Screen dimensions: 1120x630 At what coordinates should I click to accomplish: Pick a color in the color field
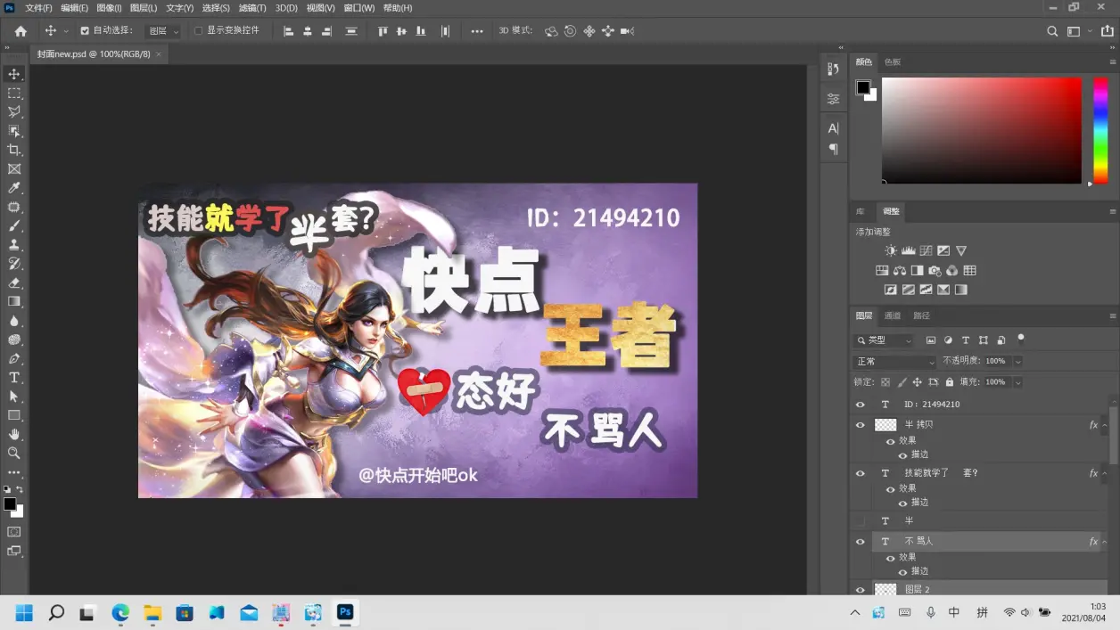coord(981,130)
